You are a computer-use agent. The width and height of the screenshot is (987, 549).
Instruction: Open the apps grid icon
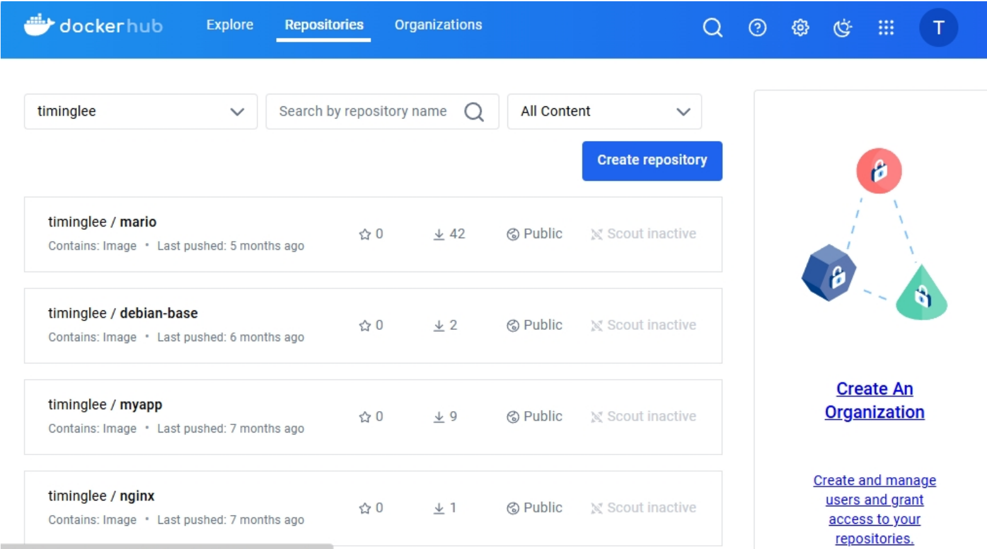point(886,28)
